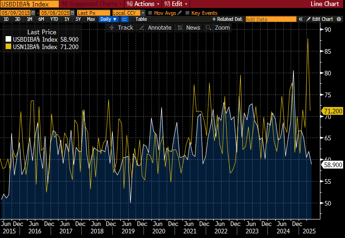The height and width of the screenshot is (238, 345).
Task: Open the Local CCY currency dropdown
Action: tap(129, 13)
